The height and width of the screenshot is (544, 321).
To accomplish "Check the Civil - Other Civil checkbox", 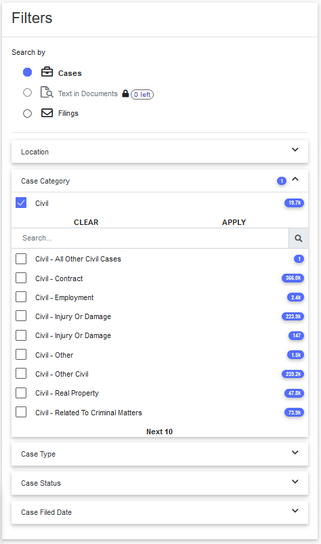I will pyautogui.click(x=21, y=374).
